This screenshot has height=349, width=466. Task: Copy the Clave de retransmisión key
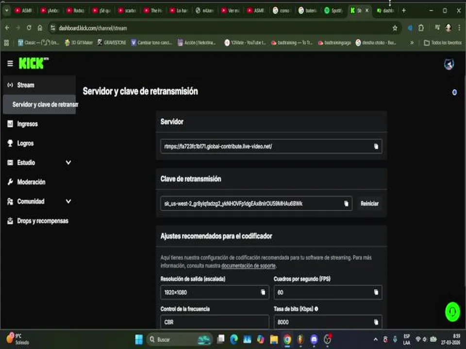(x=346, y=204)
